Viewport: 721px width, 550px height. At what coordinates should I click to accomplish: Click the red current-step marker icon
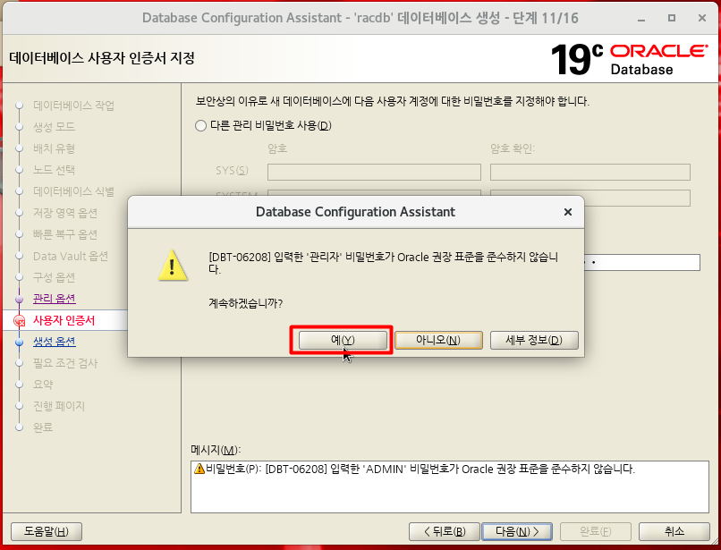20,320
